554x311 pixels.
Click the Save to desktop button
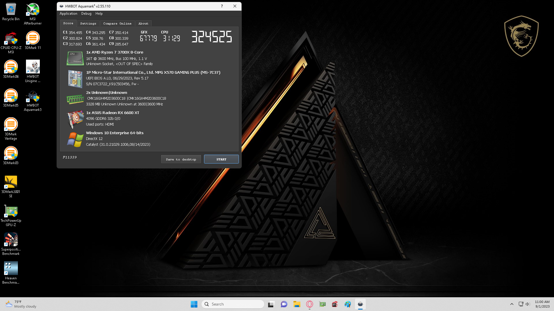(181, 159)
